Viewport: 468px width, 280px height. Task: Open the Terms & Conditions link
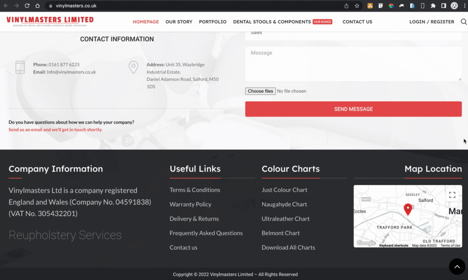[x=195, y=190]
